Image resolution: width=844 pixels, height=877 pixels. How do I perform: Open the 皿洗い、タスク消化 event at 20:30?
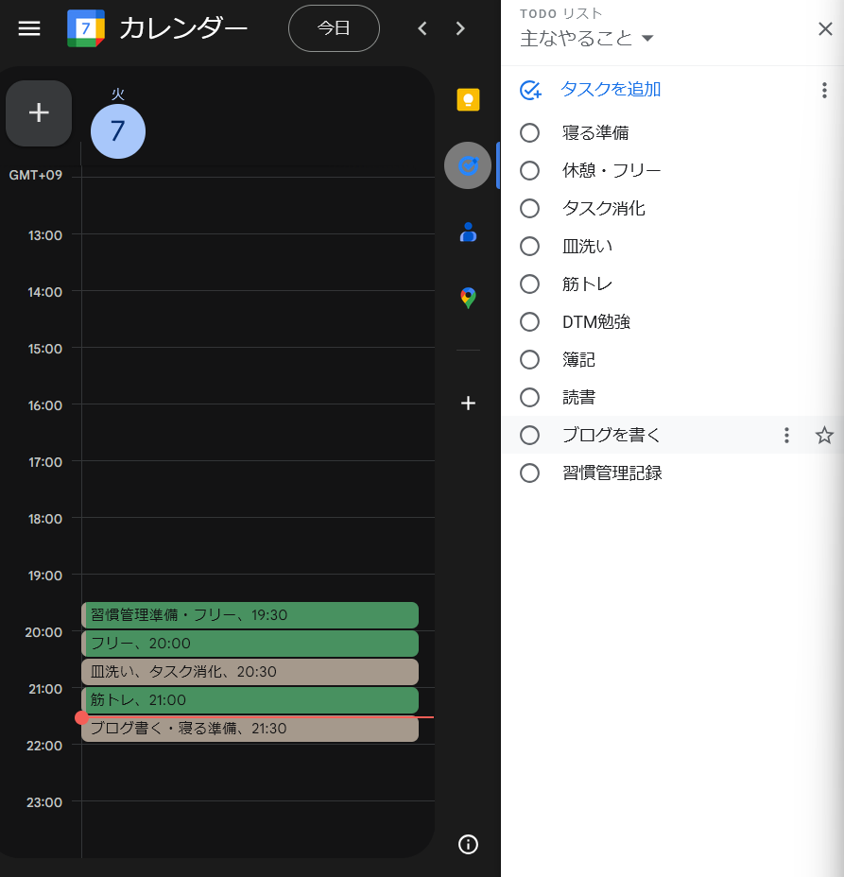coord(250,672)
